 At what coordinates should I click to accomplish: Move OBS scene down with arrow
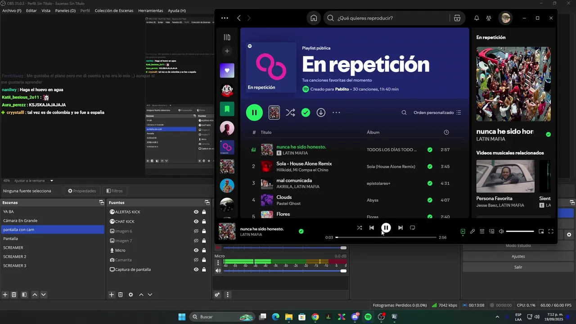tap(44, 295)
